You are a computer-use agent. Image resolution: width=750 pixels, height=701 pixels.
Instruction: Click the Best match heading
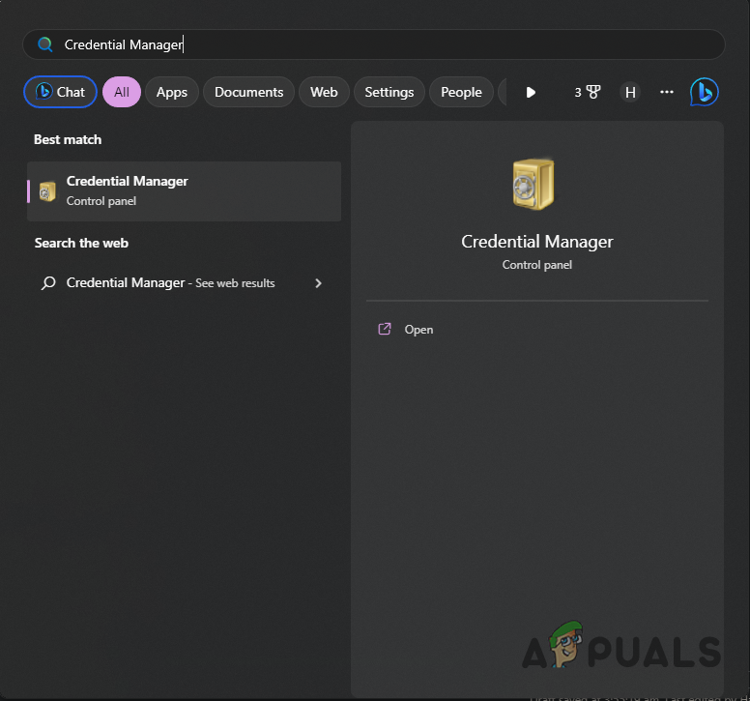click(68, 140)
